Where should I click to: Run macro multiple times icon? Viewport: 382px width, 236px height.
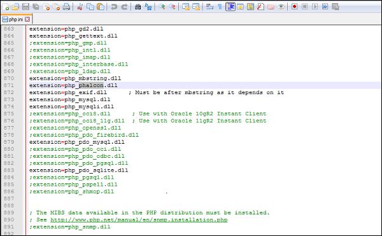click(x=325, y=6)
